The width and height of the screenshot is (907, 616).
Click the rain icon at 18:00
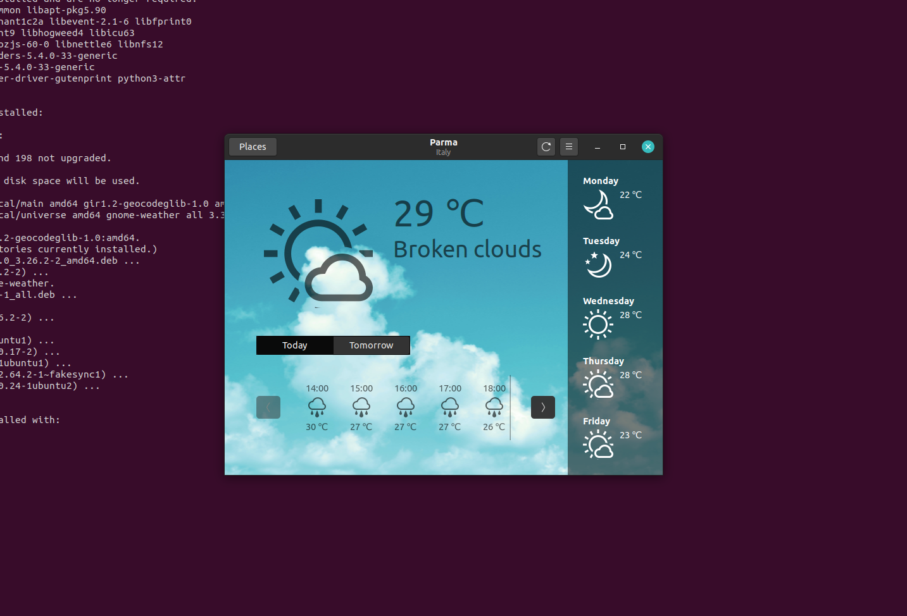coord(494,408)
